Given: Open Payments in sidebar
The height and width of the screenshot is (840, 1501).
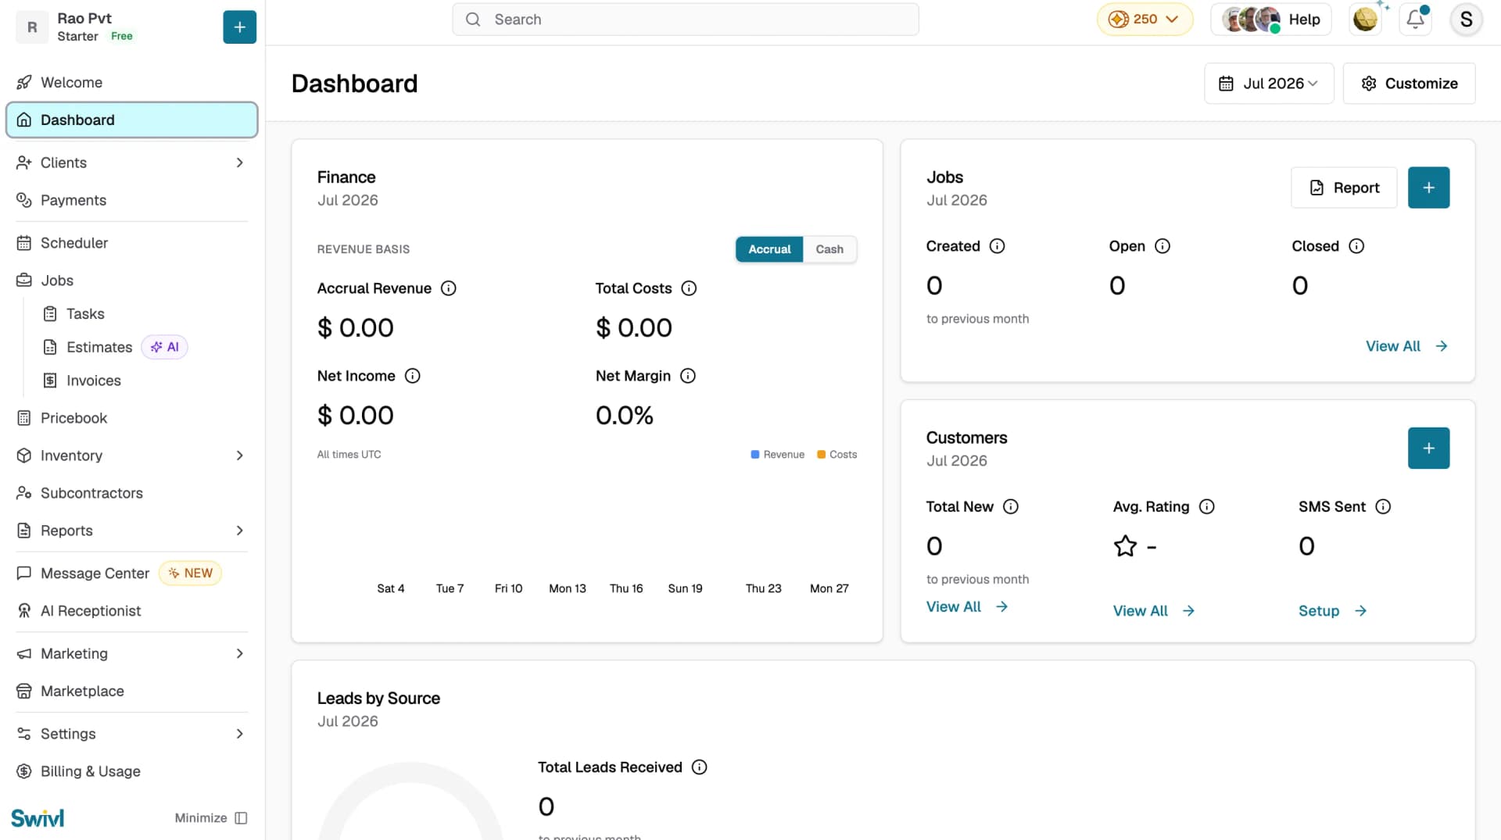Looking at the screenshot, I should [131, 200].
